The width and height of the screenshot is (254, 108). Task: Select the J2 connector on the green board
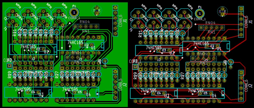(115, 85)
